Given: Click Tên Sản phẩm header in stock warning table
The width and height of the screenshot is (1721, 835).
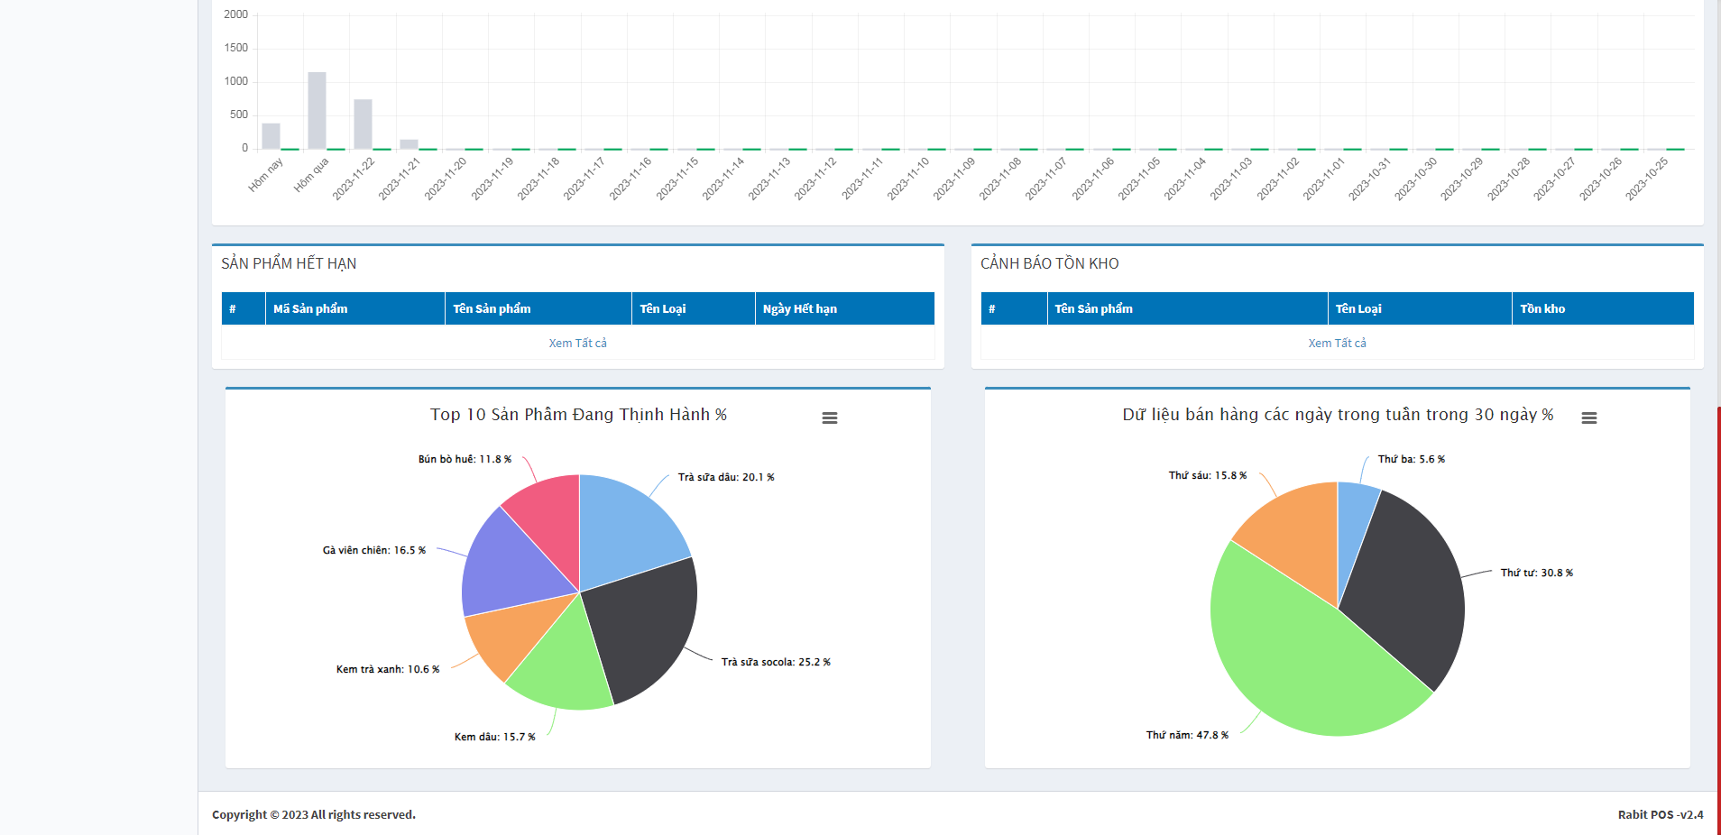Looking at the screenshot, I should pyautogui.click(x=1188, y=308).
